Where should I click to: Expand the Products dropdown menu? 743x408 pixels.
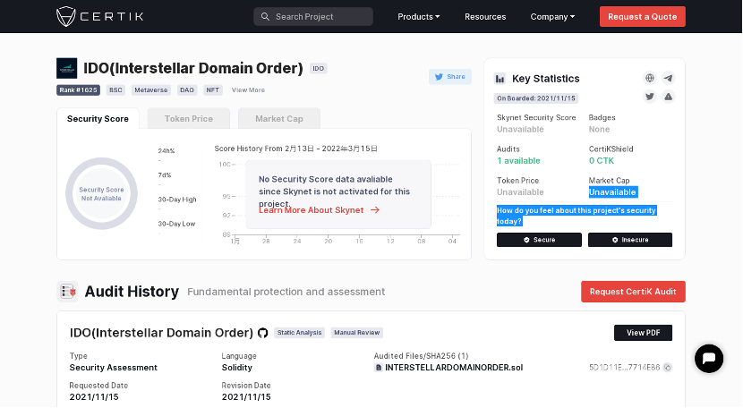tap(419, 17)
